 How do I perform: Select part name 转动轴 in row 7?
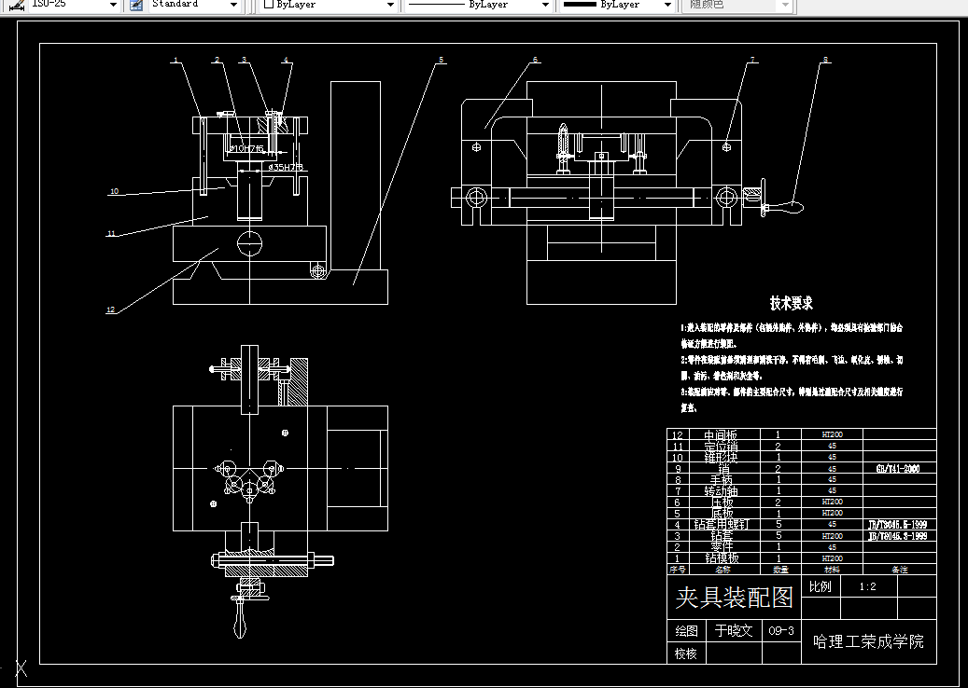pyautogui.click(x=721, y=490)
